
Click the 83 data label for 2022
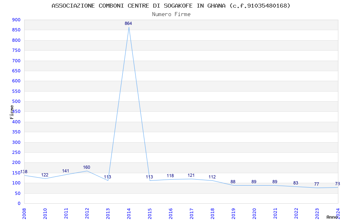[296, 183]
